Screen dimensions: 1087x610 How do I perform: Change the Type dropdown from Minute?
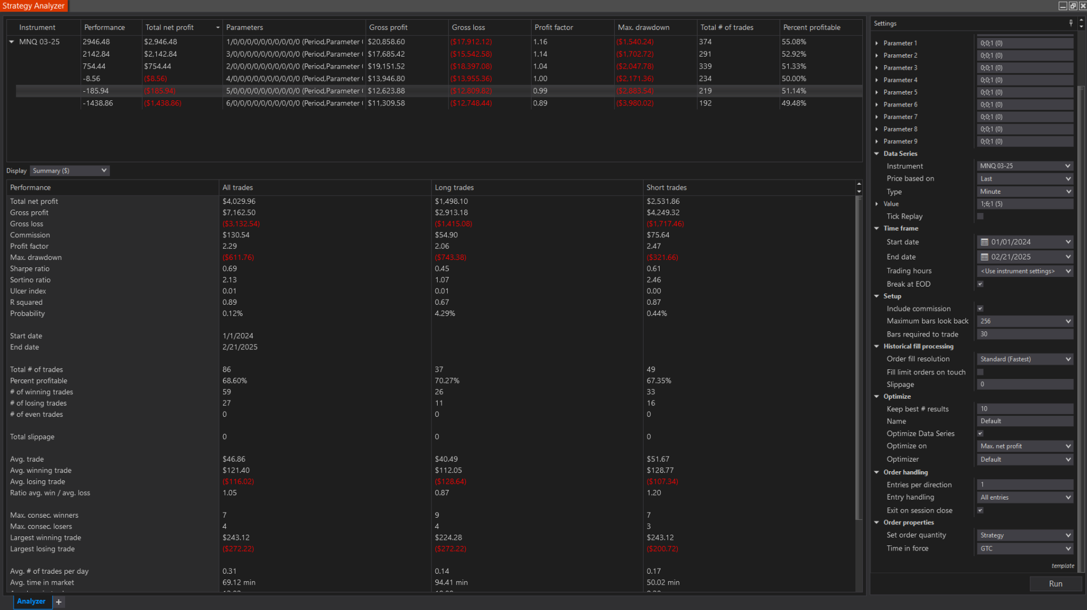tap(1025, 191)
